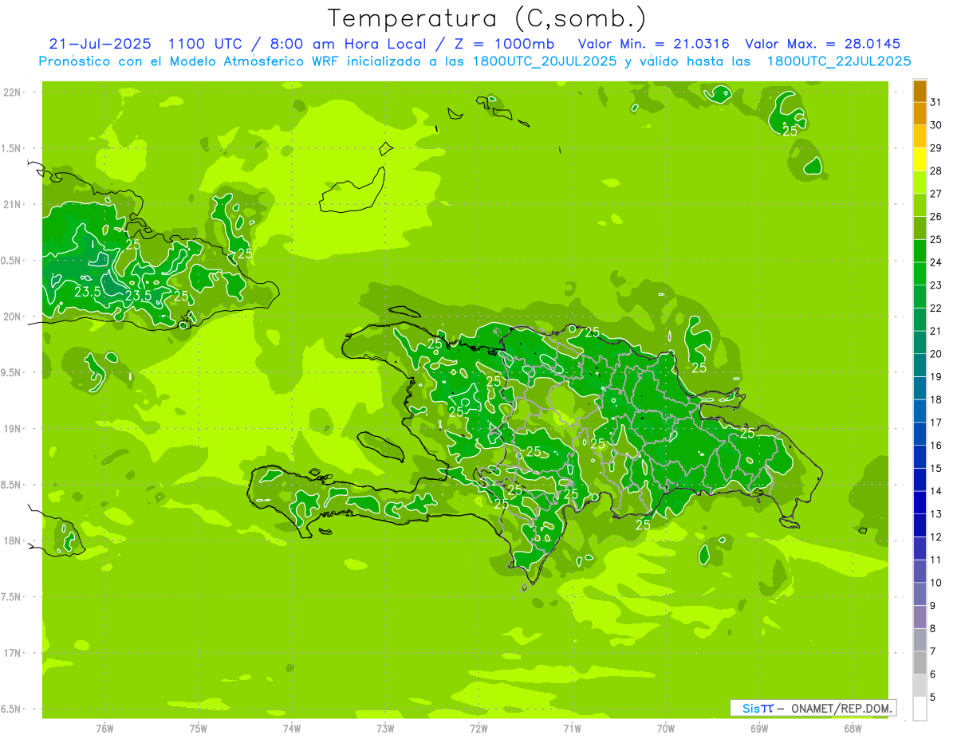The width and height of the screenshot is (957, 739).
Task: Click the "69W" longitude axis label
Action: click(759, 729)
